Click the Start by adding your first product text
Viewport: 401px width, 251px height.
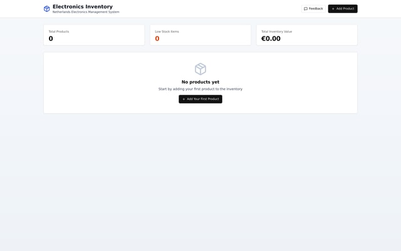click(200, 89)
